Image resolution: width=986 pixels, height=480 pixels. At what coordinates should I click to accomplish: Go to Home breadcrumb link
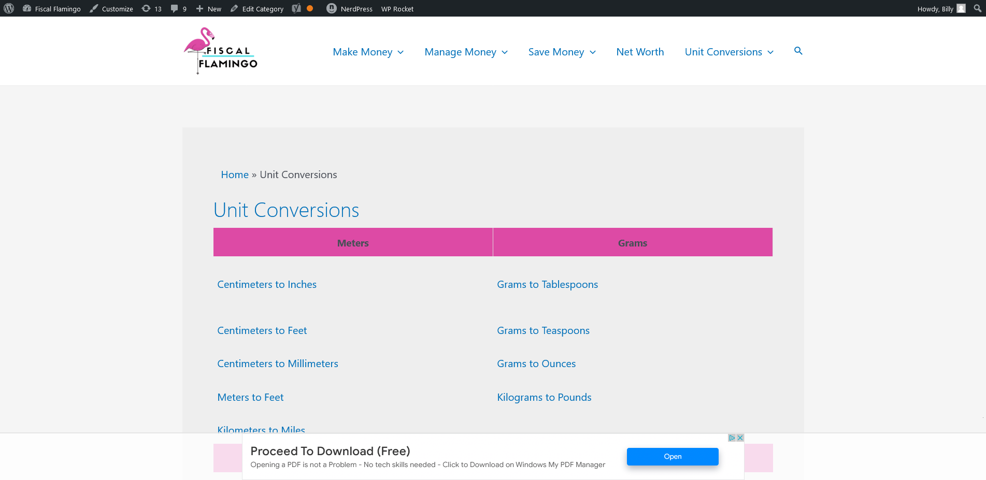[x=235, y=174]
